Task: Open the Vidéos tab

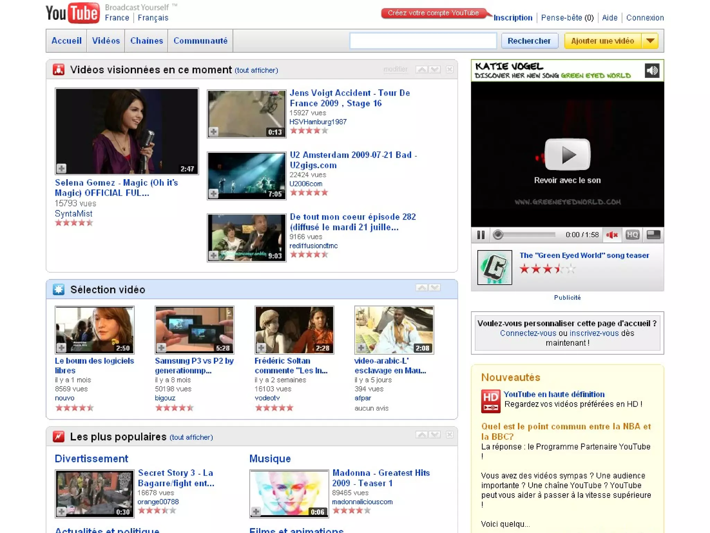Action: pos(106,41)
